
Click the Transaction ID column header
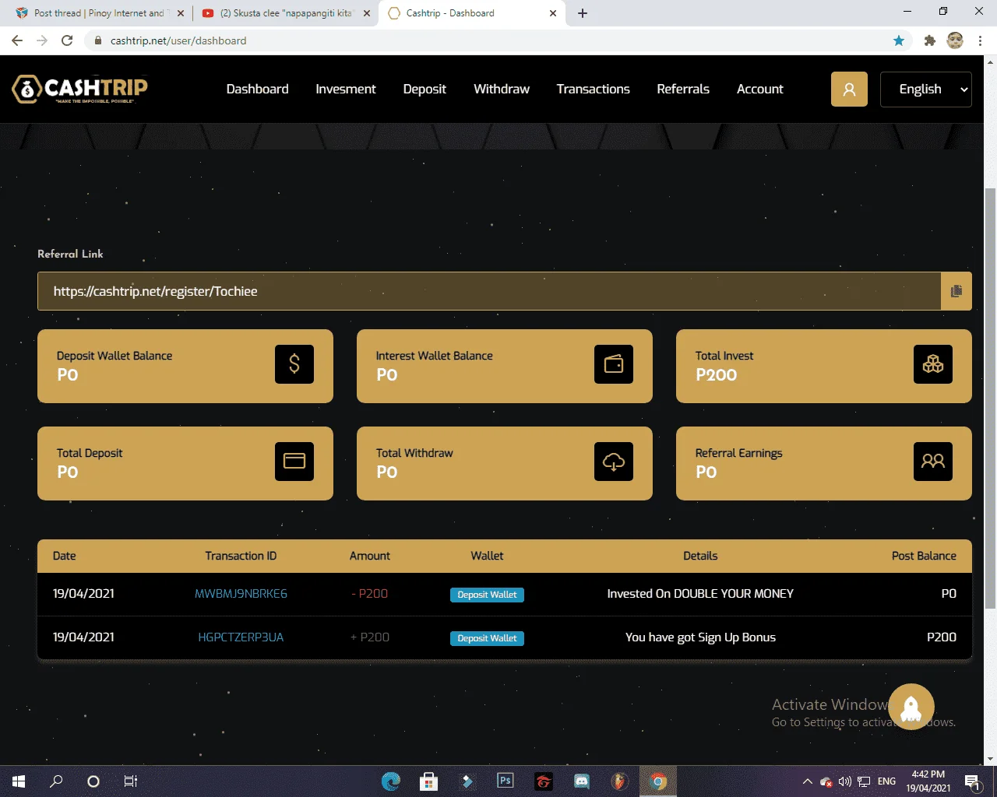pyautogui.click(x=241, y=556)
